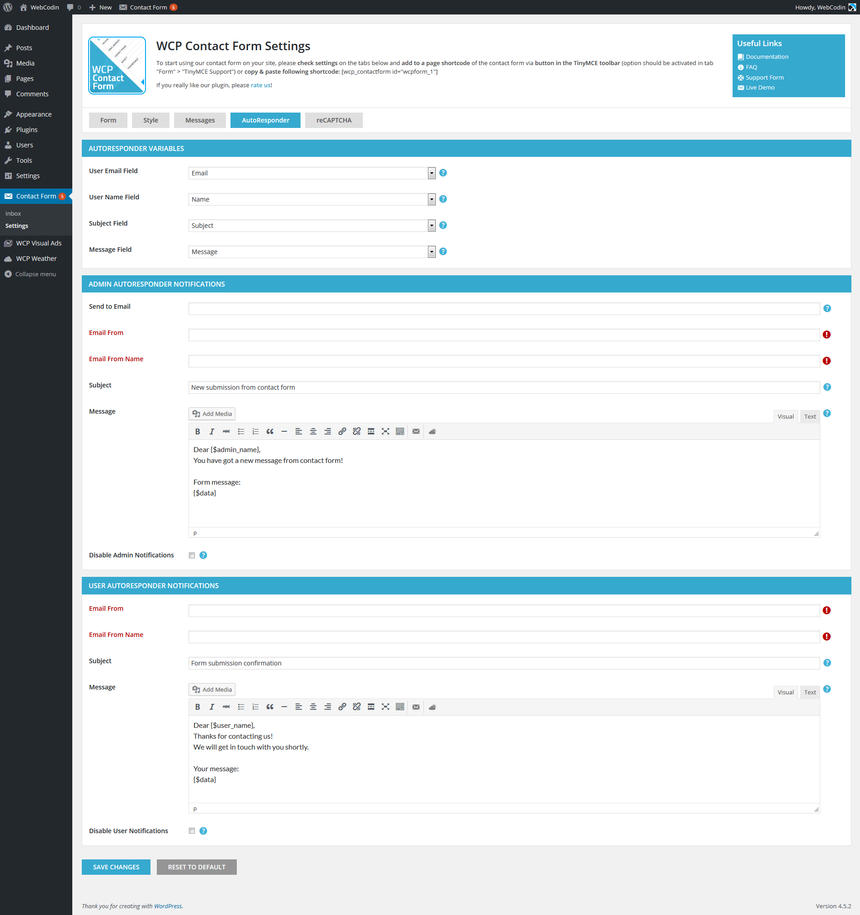Image resolution: width=860 pixels, height=915 pixels.
Task: Click Blockquote icon in user message editor
Action: [x=270, y=707]
